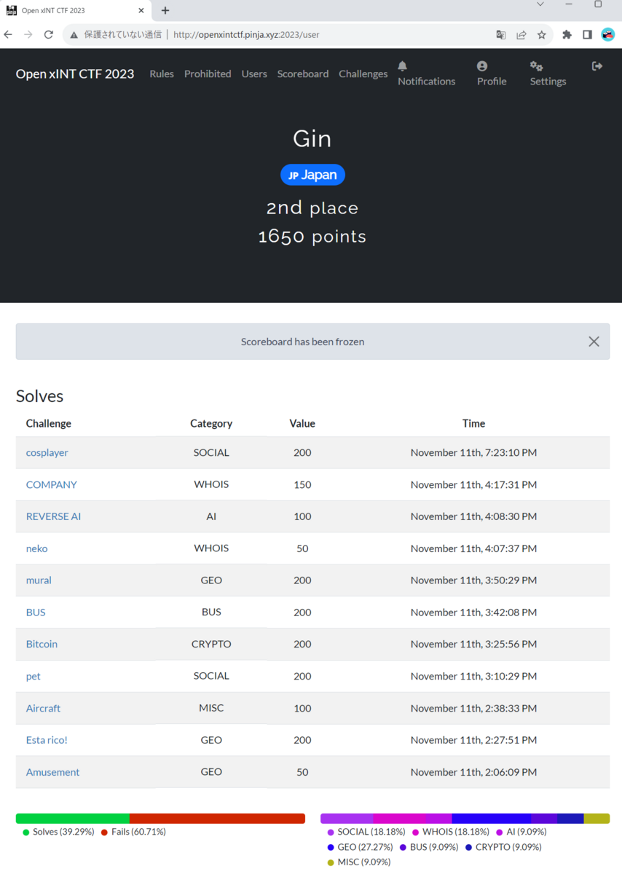Bookmark the page with the star icon
Image resolution: width=622 pixels, height=874 pixels.
(542, 34)
